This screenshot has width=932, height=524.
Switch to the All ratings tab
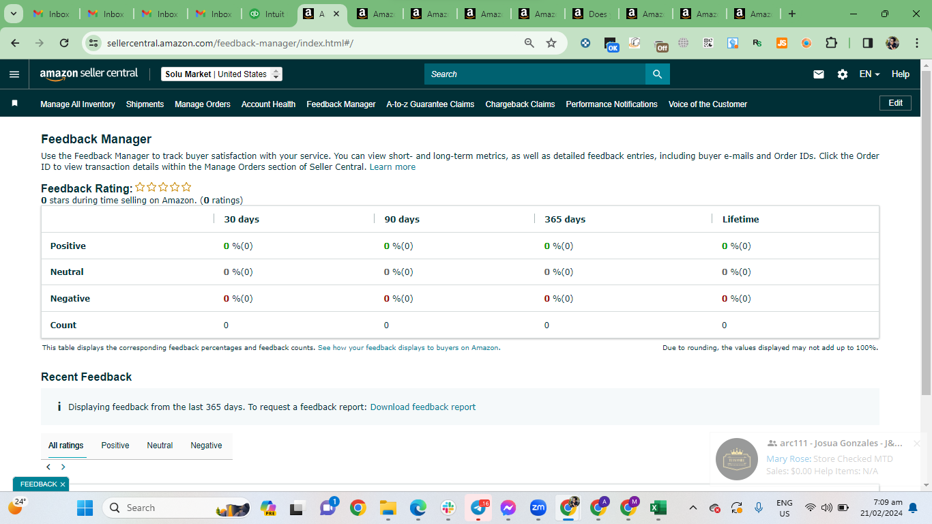click(66, 446)
